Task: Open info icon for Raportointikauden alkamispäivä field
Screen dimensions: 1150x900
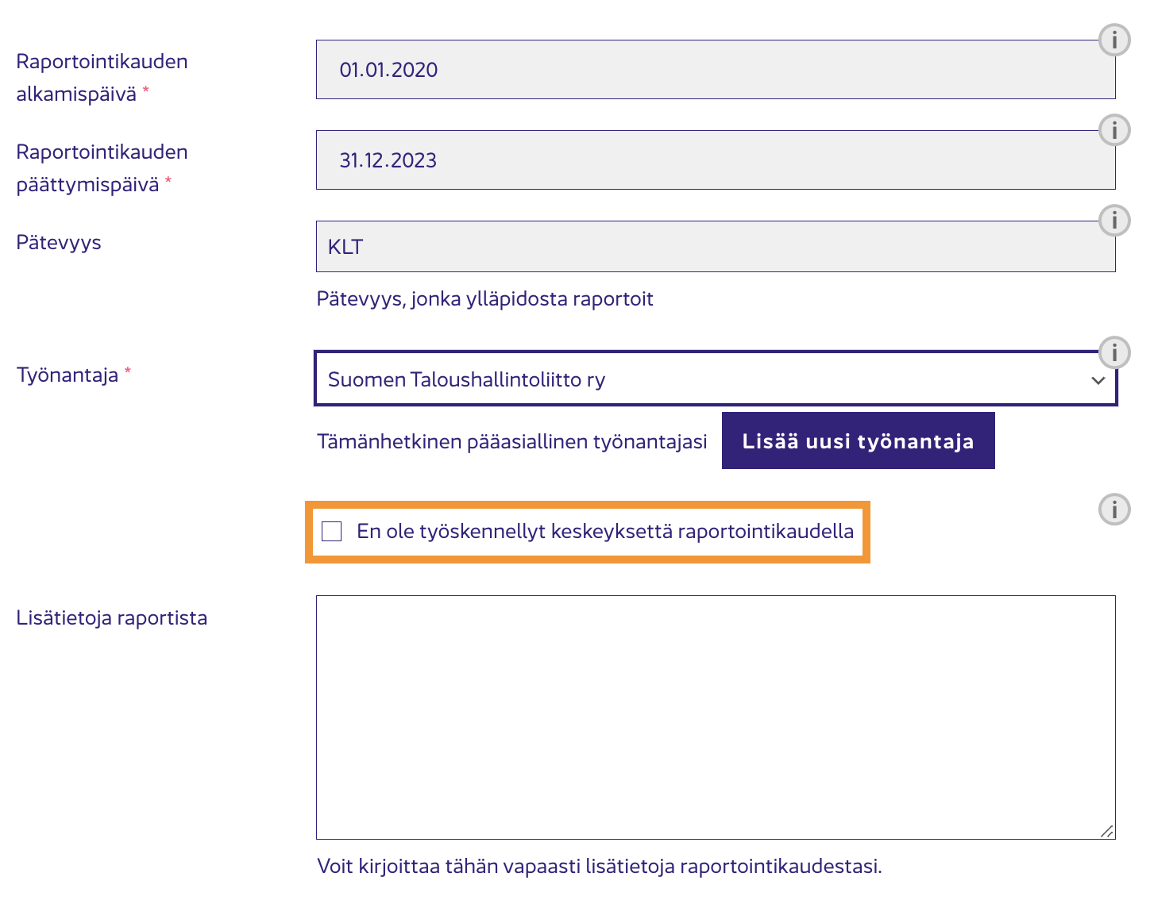Action: coord(1114,40)
